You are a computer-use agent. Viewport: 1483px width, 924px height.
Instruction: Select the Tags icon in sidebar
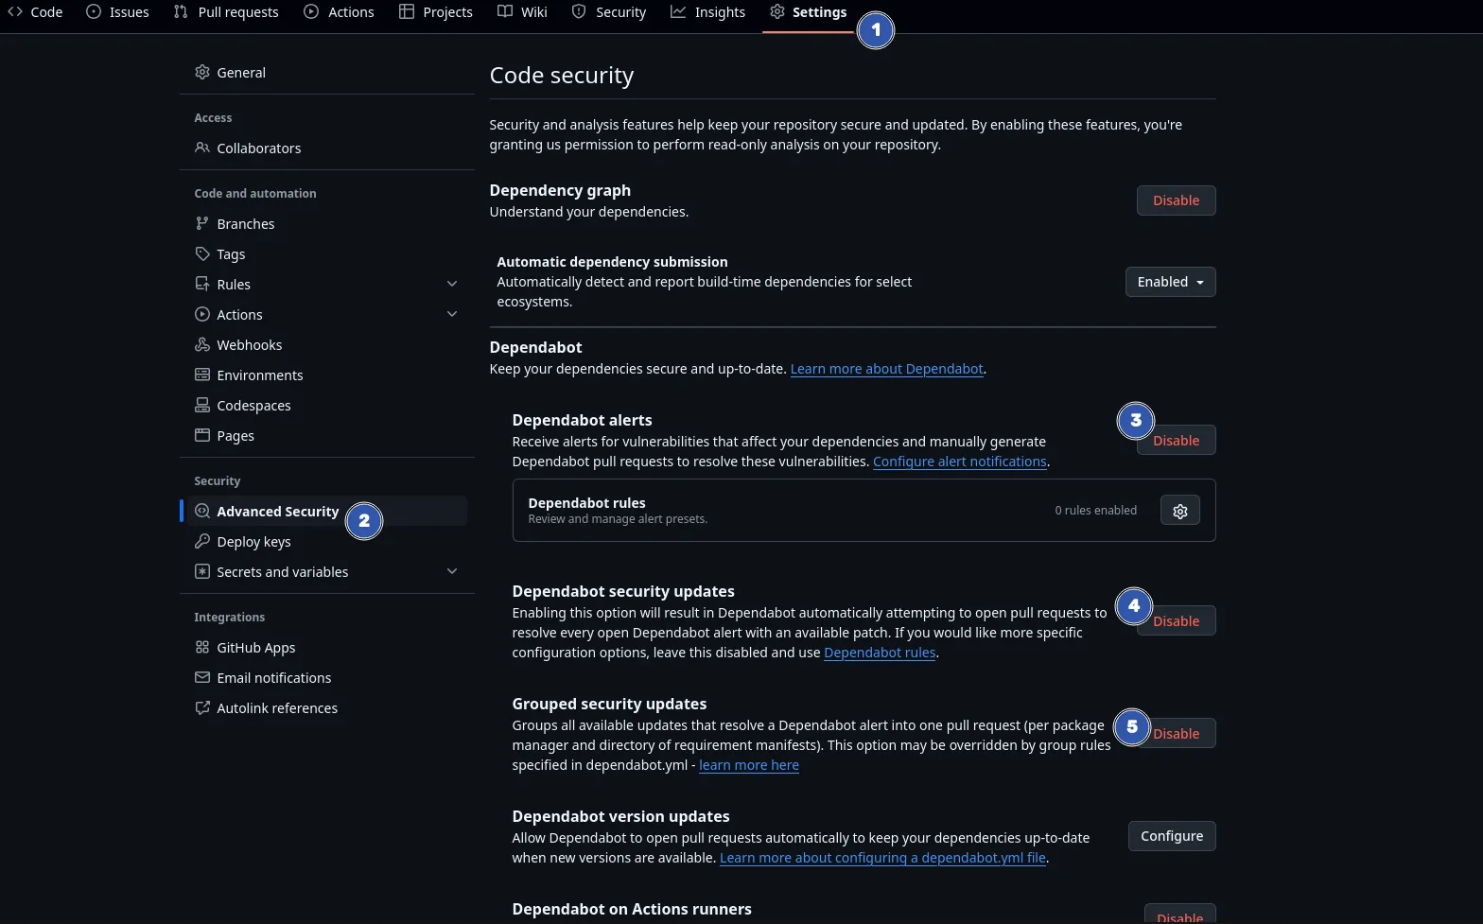[x=201, y=254]
